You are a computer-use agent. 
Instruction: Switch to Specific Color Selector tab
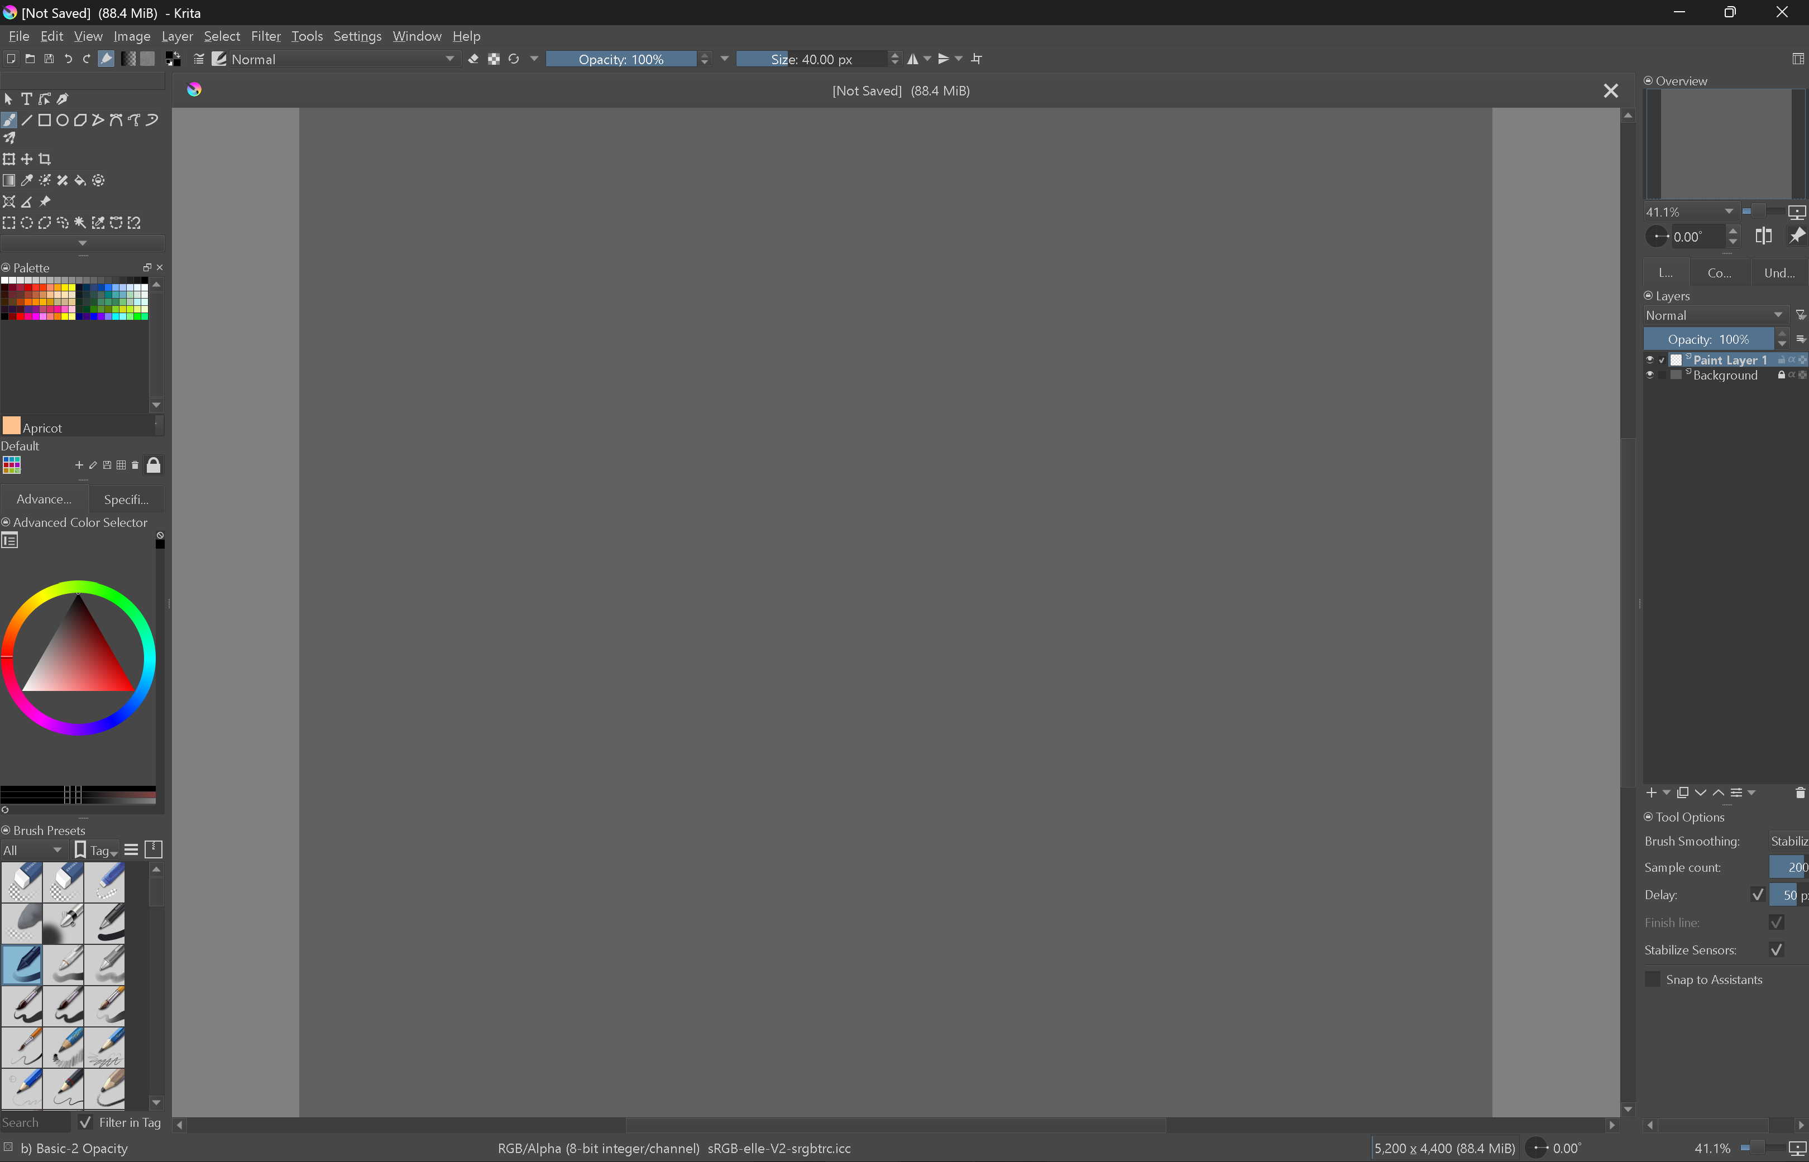(126, 499)
